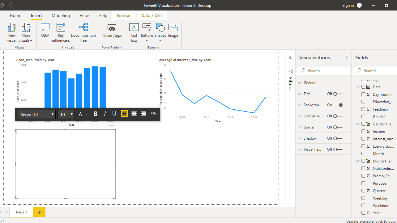Insert Key influencers visual

click(x=61, y=32)
